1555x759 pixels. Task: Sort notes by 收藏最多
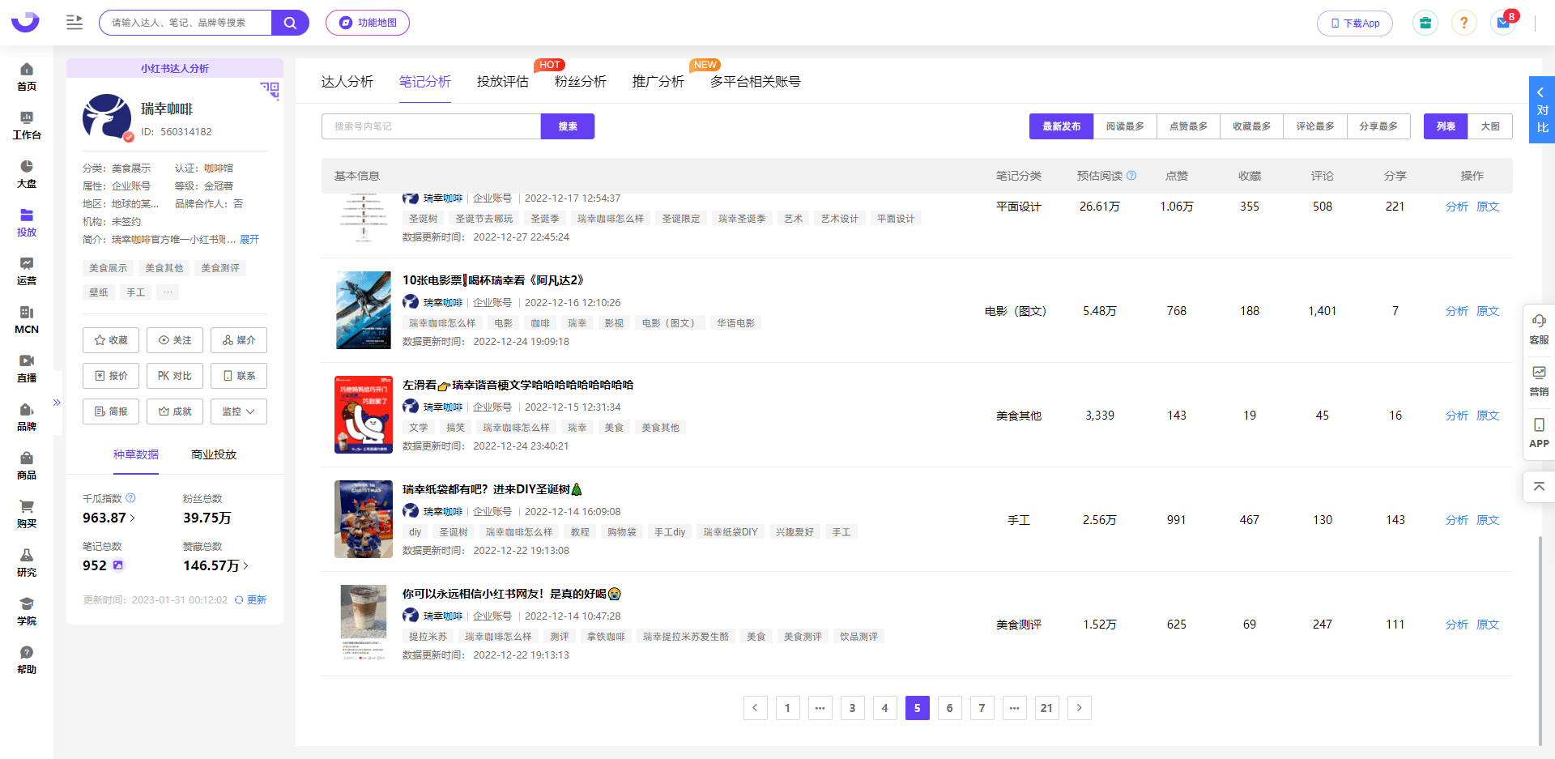1251,126
